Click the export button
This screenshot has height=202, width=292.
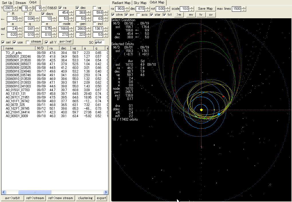[101, 198]
